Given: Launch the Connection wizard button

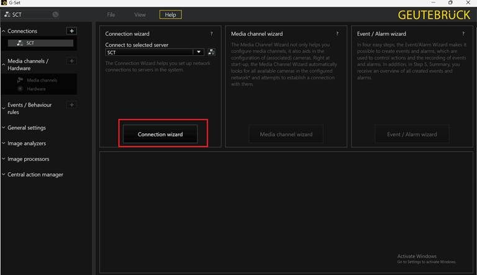Looking at the screenshot, I should click(160, 134).
